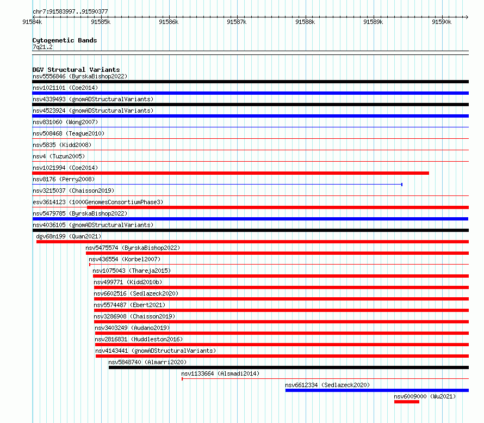Click the 91584k ruler label
This screenshot has width=484, height=423.
click(x=32, y=22)
